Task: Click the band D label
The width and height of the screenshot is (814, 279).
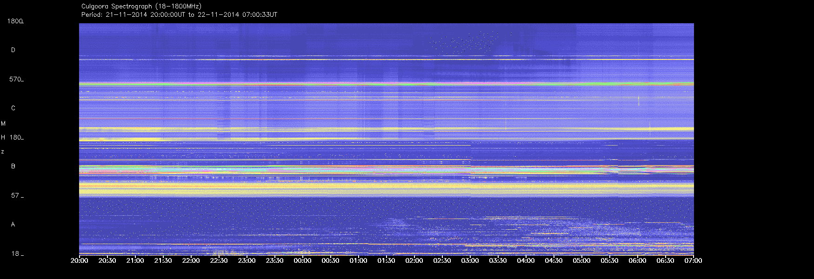Action: (x=13, y=50)
